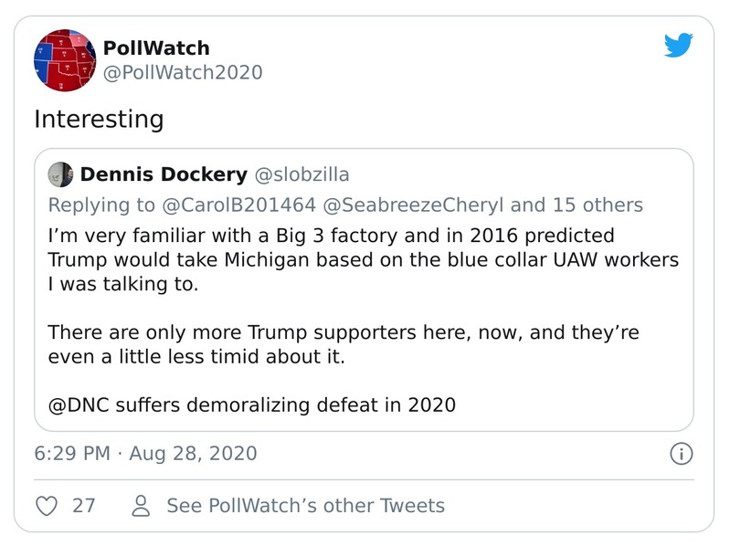Screen dimensions: 730x546
Task: Open the 6:29 PM Aug 28, 2020 timestamp
Action: point(145,453)
